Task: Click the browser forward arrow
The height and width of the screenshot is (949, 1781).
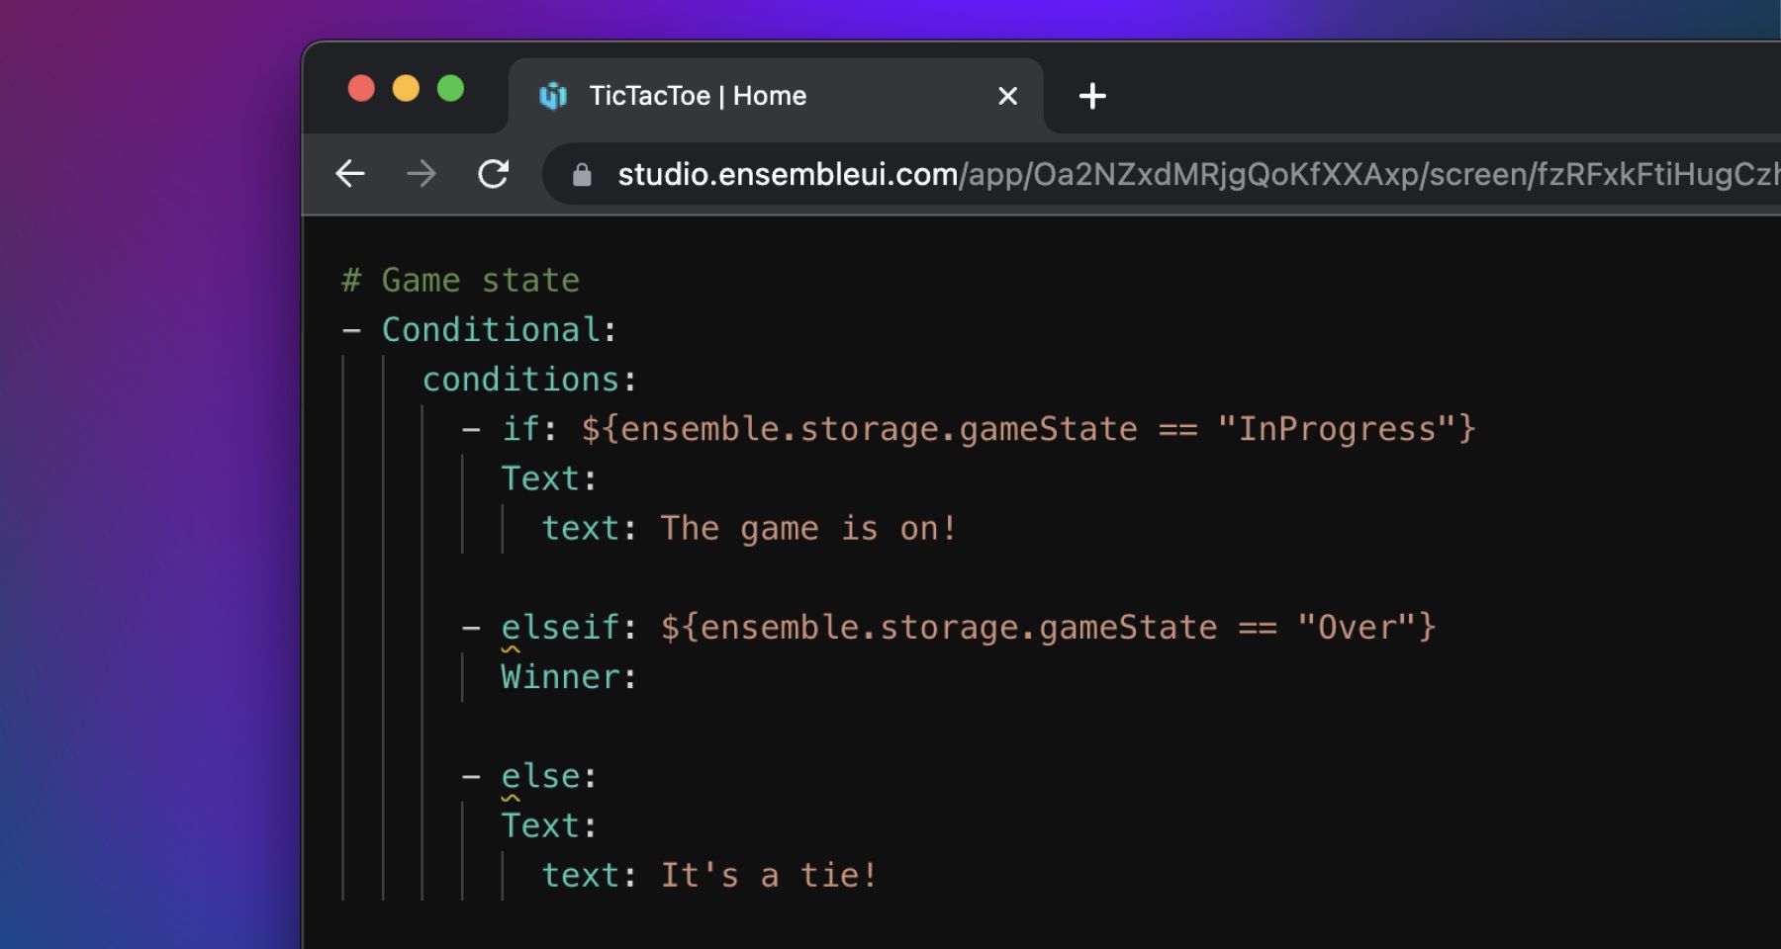Action: [422, 174]
